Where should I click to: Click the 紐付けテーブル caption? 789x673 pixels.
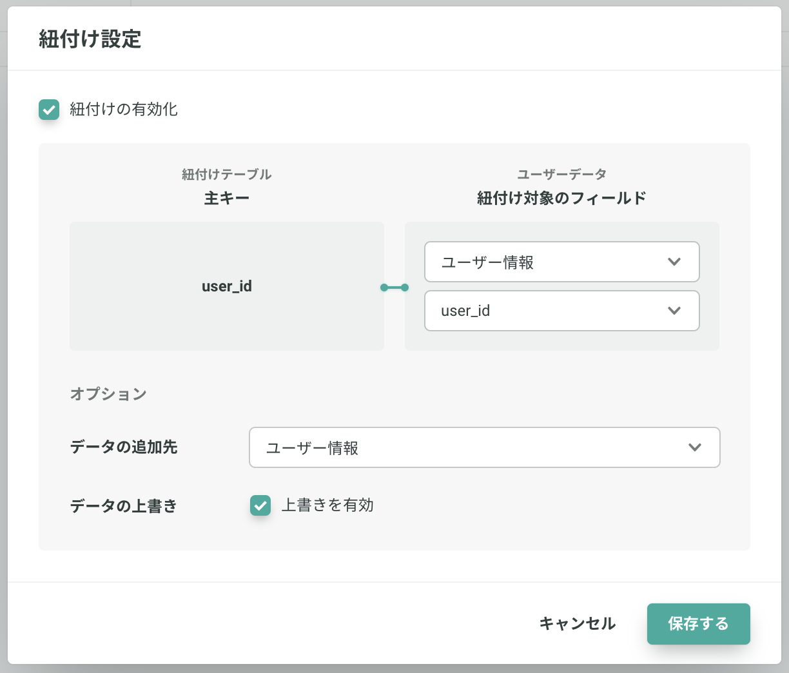tap(227, 174)
